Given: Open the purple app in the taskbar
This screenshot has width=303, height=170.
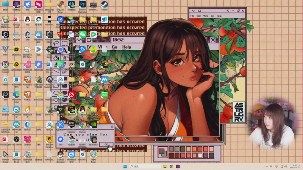Looking at the screenshot, I should coord(178,166).
